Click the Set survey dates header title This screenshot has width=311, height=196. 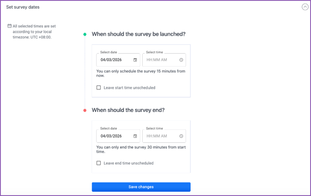23,7
